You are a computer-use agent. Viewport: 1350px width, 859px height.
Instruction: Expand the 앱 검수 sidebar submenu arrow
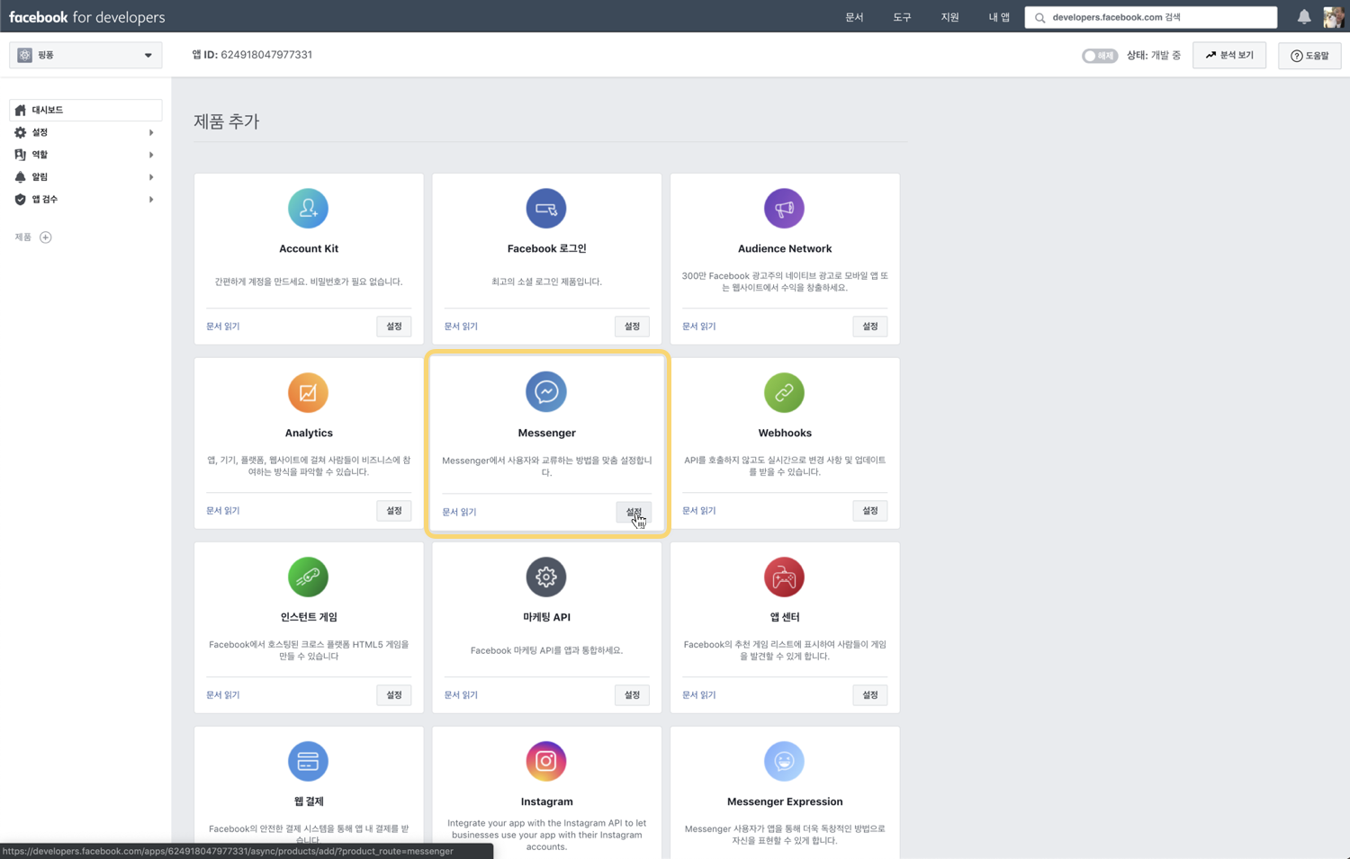click(x=151, y=200)
